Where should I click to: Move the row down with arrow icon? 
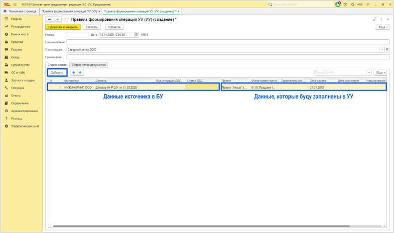tap(80, 73)
